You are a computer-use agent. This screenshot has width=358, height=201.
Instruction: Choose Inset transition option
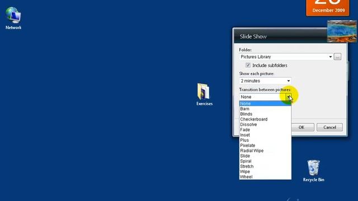coord(265,135)
